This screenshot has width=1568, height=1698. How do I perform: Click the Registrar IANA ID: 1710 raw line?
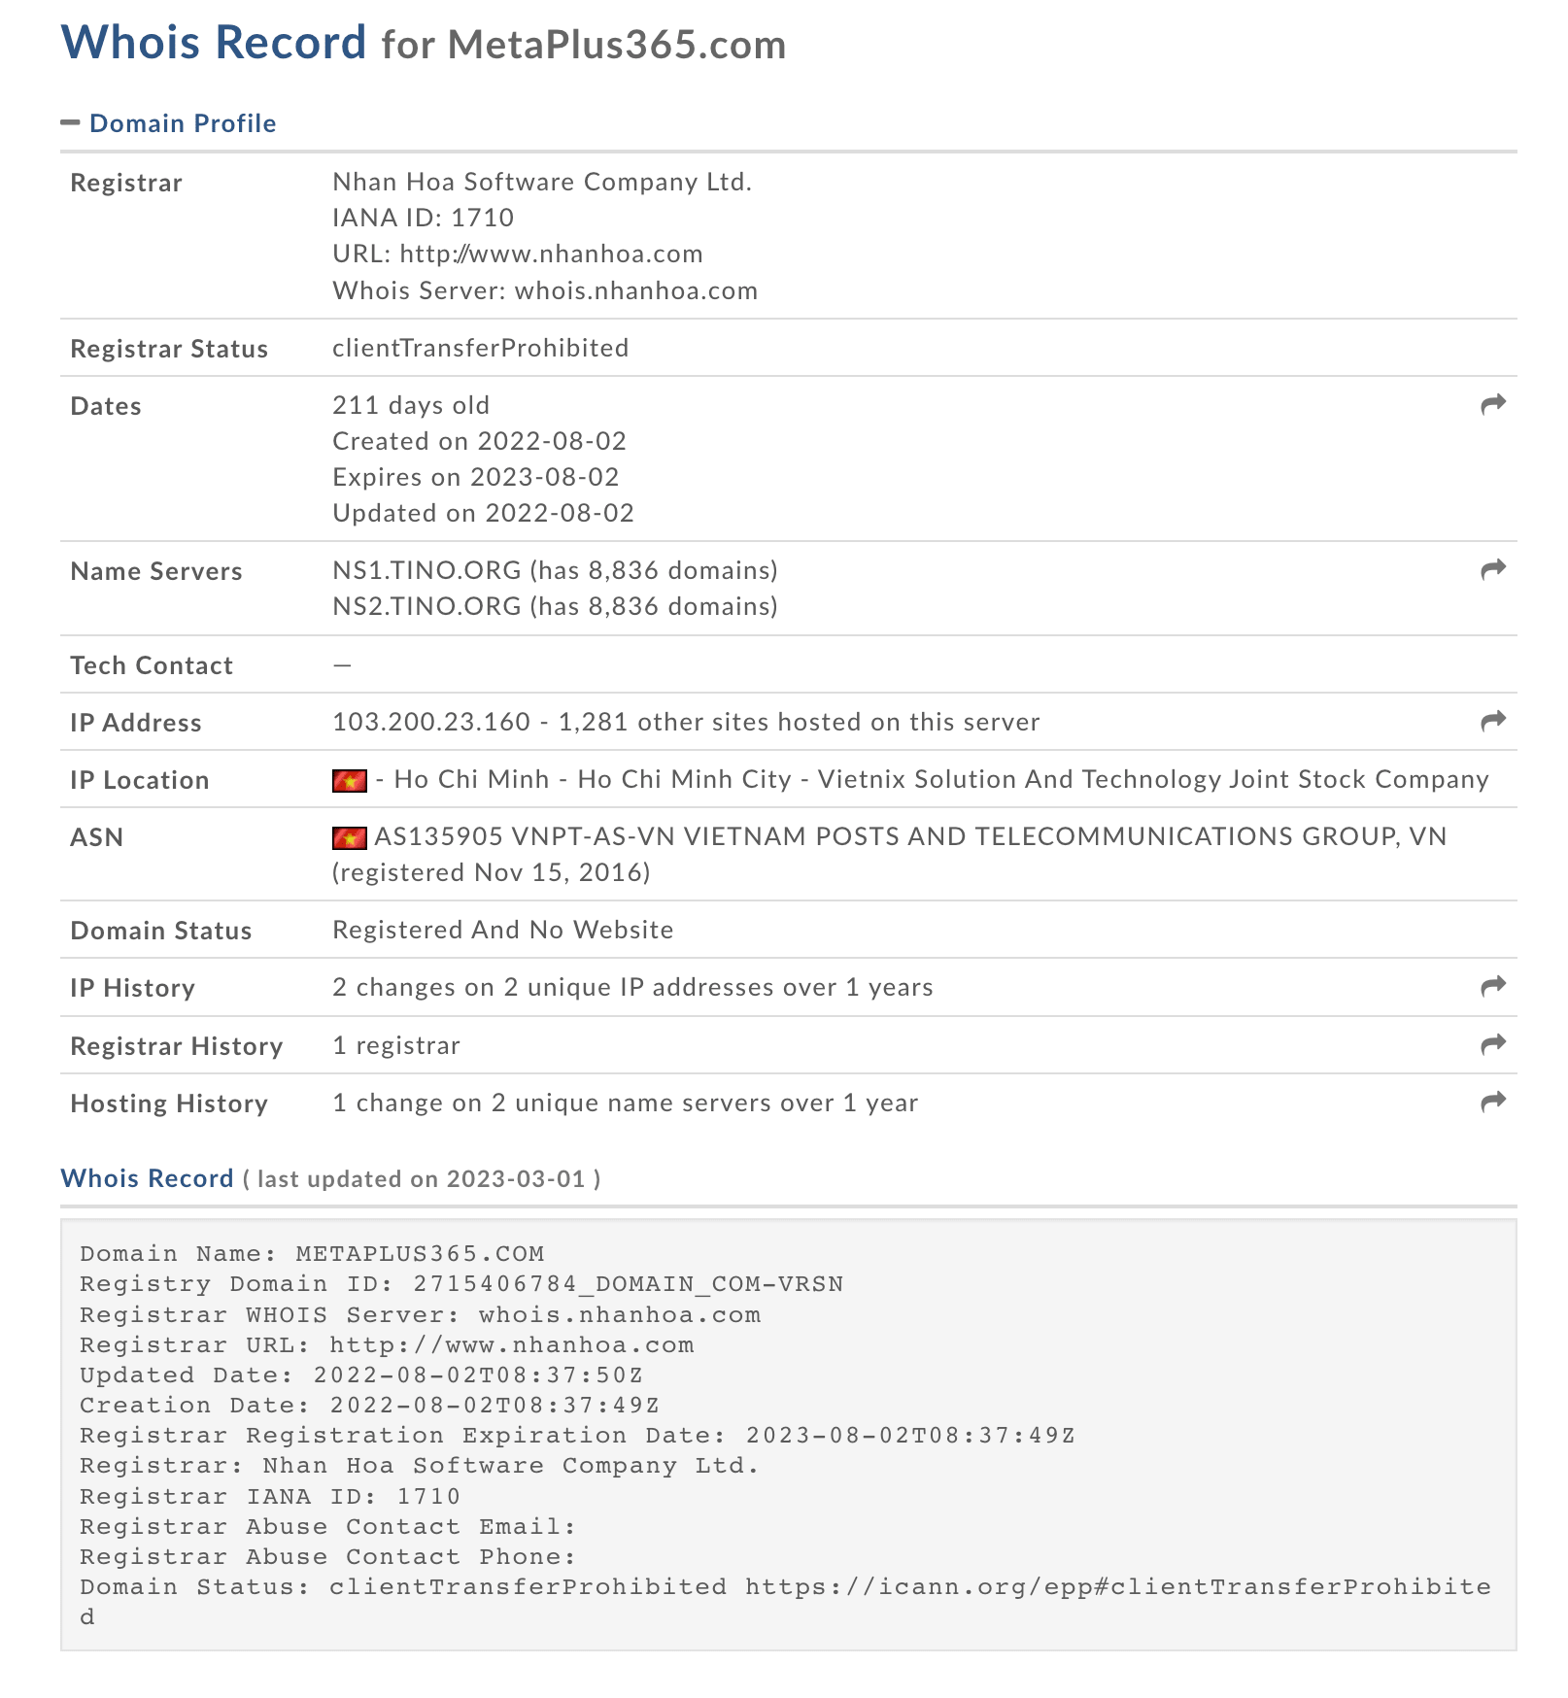pos(270,1497)
